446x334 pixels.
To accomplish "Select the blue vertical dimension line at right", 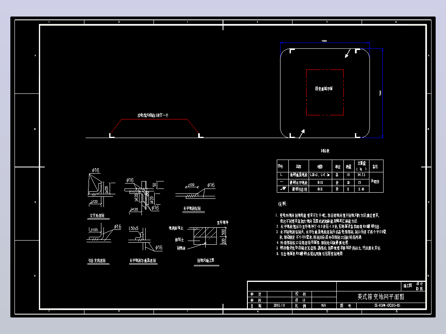I will [x=383, y=93].
